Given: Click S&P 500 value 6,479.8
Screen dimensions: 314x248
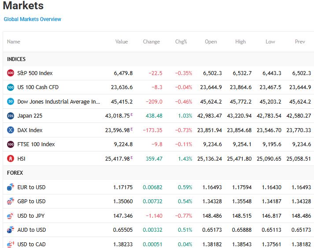Looking at the screenshot, I should click(x=123, y=73).
